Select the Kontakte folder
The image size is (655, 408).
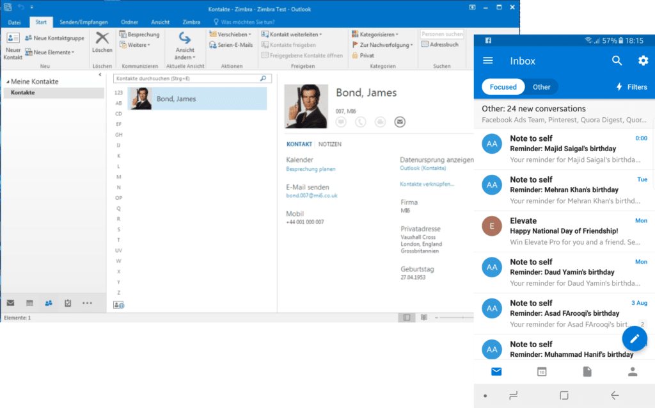[54, 92]
